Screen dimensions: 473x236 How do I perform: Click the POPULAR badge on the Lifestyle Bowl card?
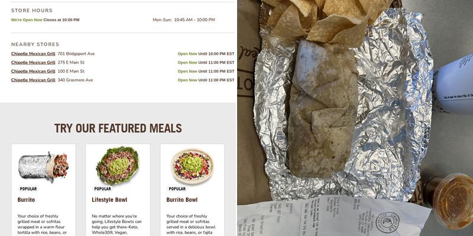click(102, 189)
